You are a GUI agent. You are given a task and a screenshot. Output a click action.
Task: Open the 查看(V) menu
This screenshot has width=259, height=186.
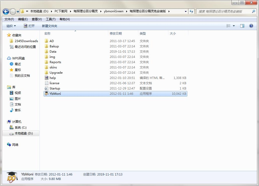37,19
